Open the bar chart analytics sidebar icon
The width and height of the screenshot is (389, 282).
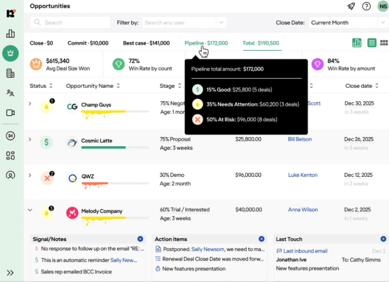point(11,33)
